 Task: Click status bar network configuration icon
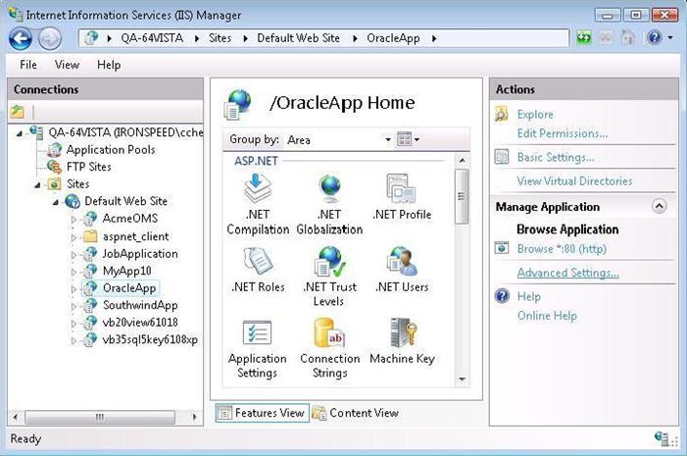click(x=662, y=438)
